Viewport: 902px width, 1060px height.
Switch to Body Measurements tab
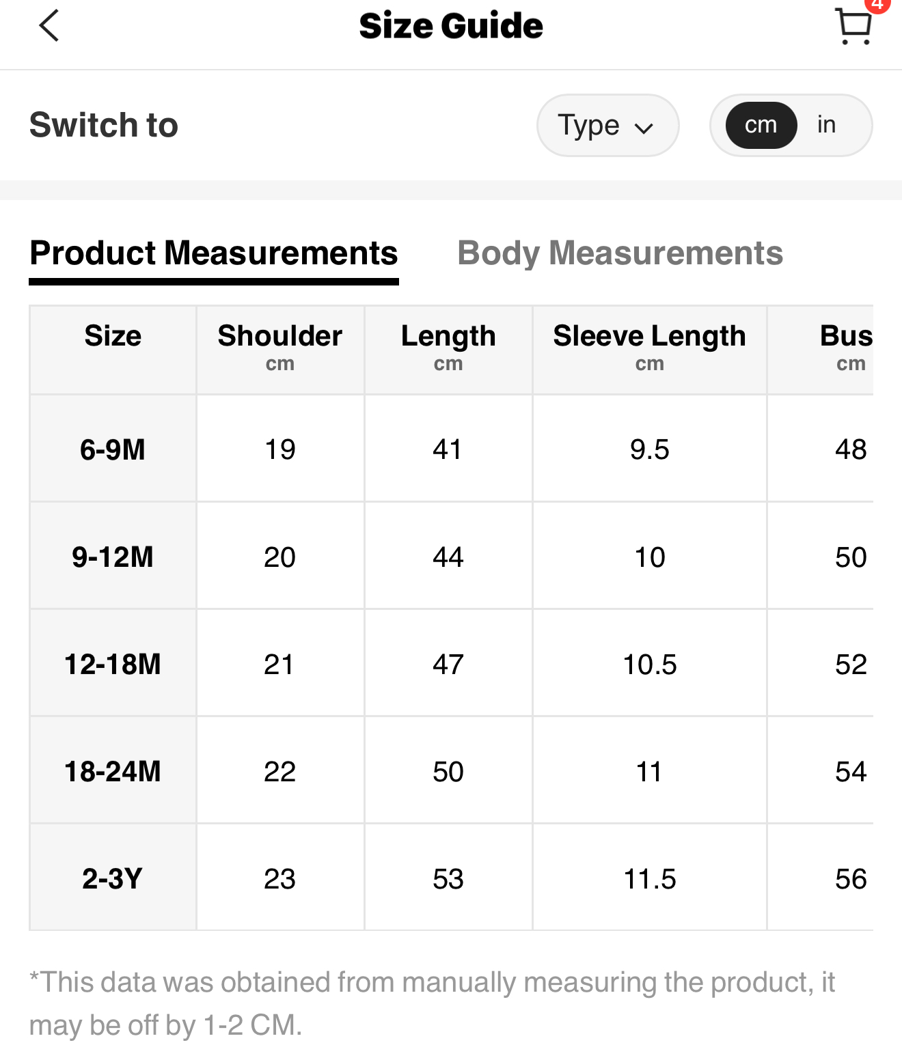pyautogui.click(x=620, y=253)
